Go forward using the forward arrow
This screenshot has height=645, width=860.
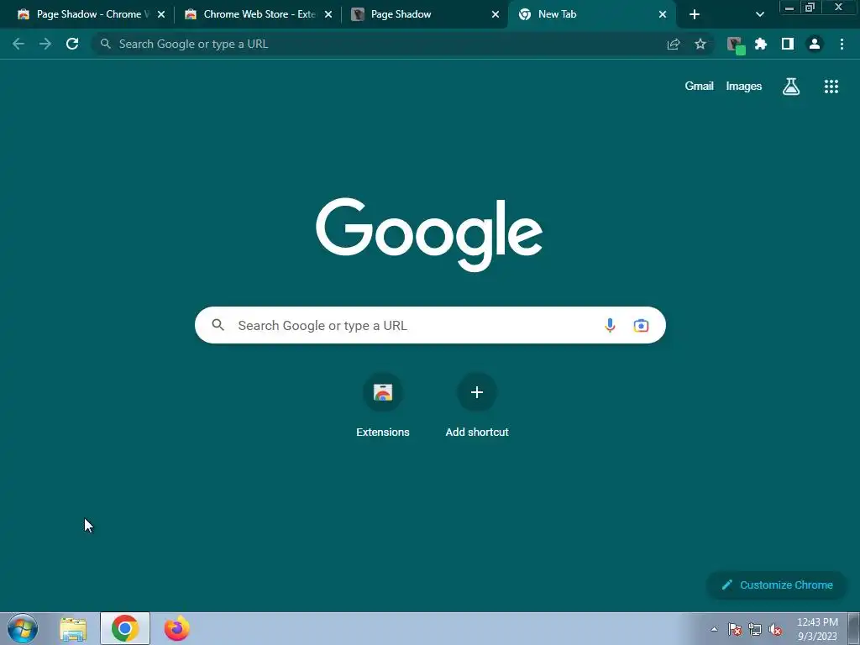pos(45,44)
